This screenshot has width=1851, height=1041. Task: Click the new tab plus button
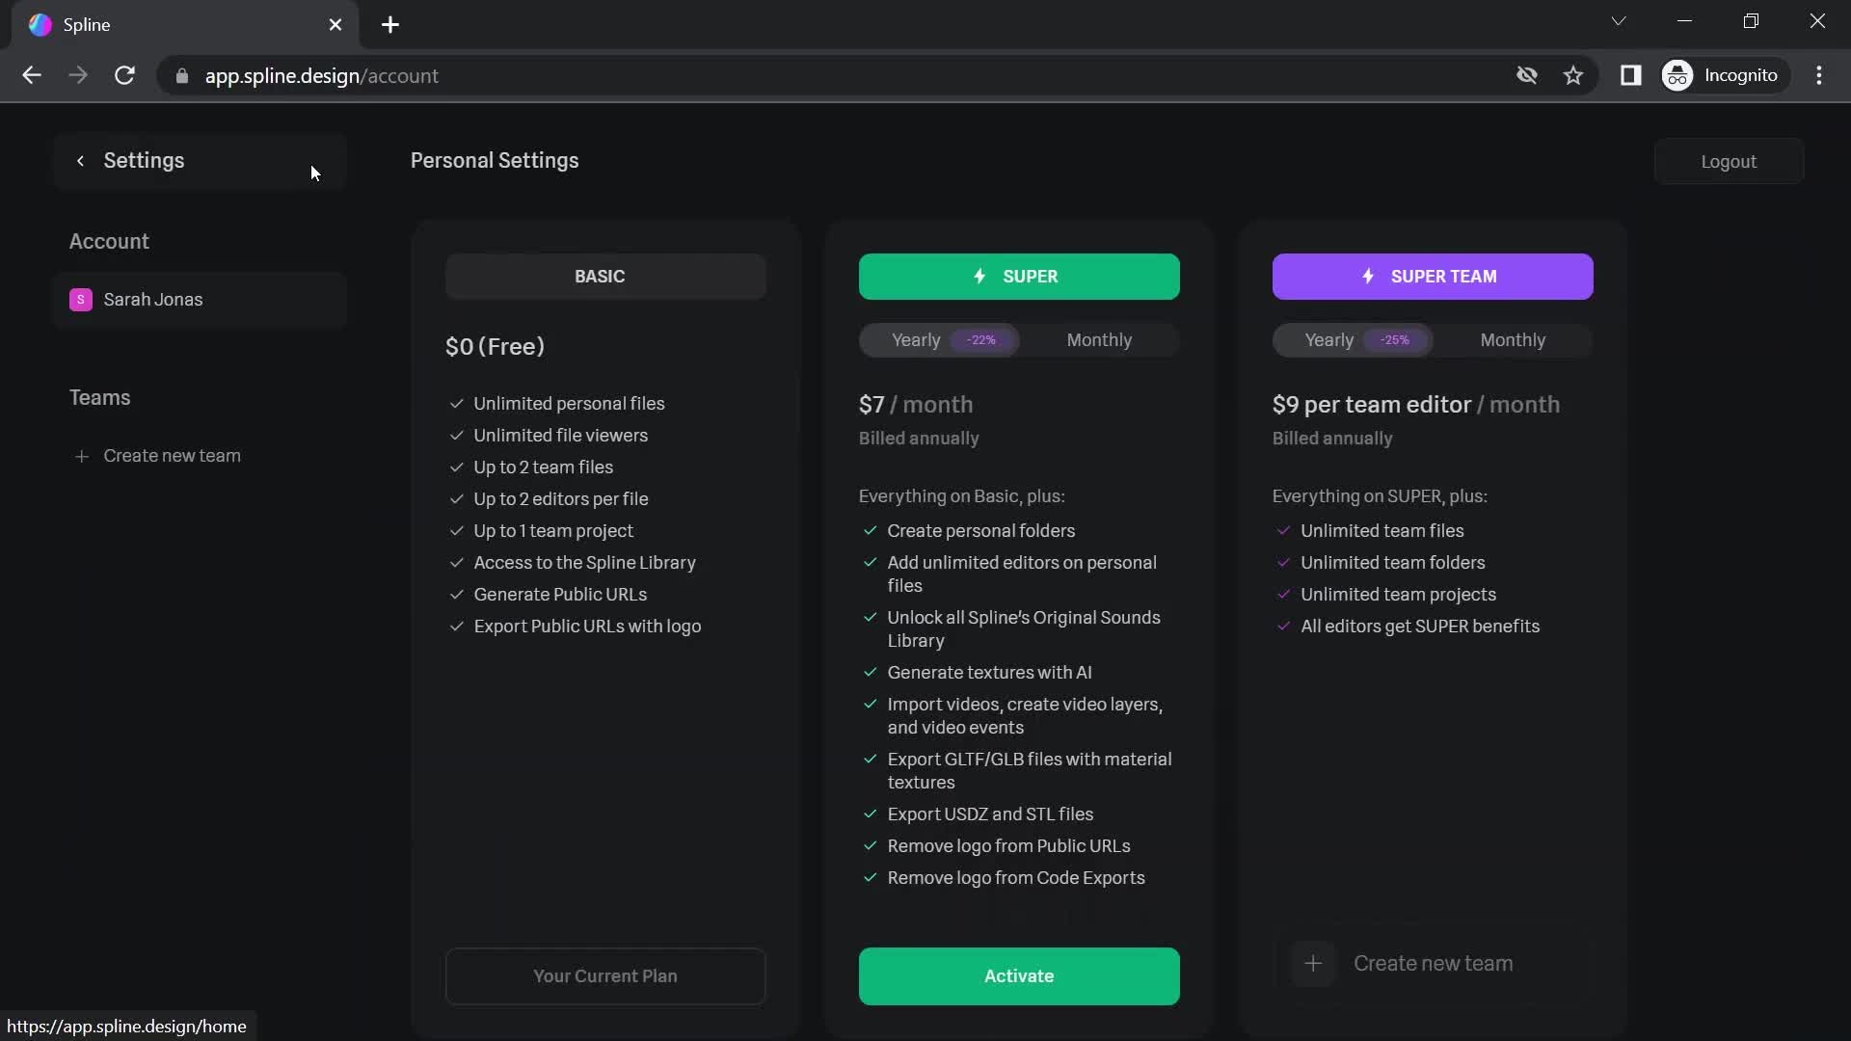(x=390, y=24)
